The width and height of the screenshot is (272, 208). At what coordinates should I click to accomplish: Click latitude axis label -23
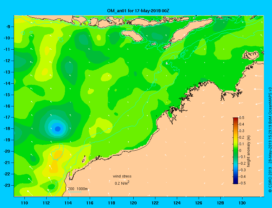(7, 185)
